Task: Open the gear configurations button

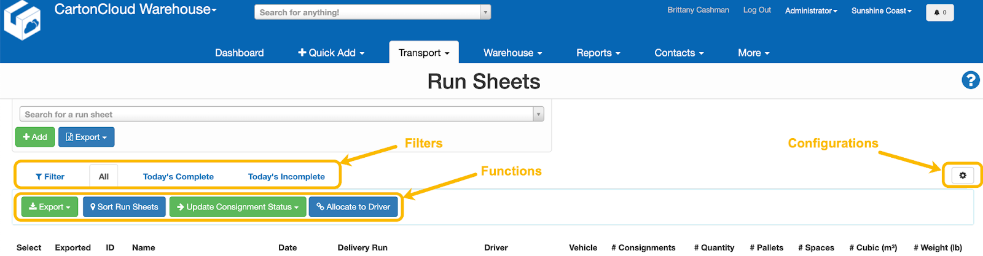Action: (962, 176)
